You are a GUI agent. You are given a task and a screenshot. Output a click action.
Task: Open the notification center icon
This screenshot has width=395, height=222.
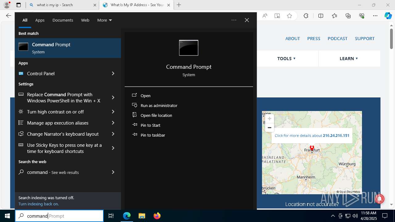(385, 216)
